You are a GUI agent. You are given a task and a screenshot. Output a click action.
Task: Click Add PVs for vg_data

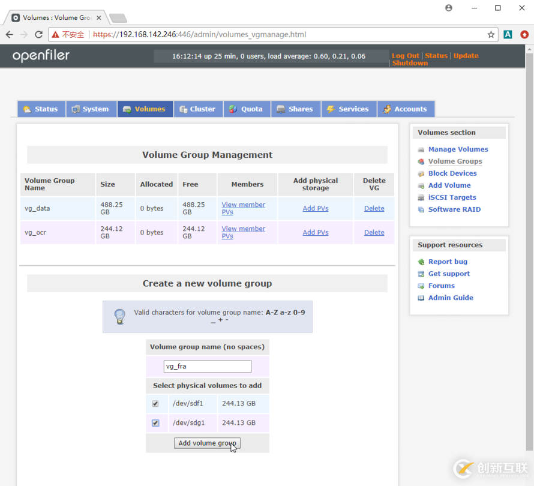pyautogui.click(x=315, y=208)
